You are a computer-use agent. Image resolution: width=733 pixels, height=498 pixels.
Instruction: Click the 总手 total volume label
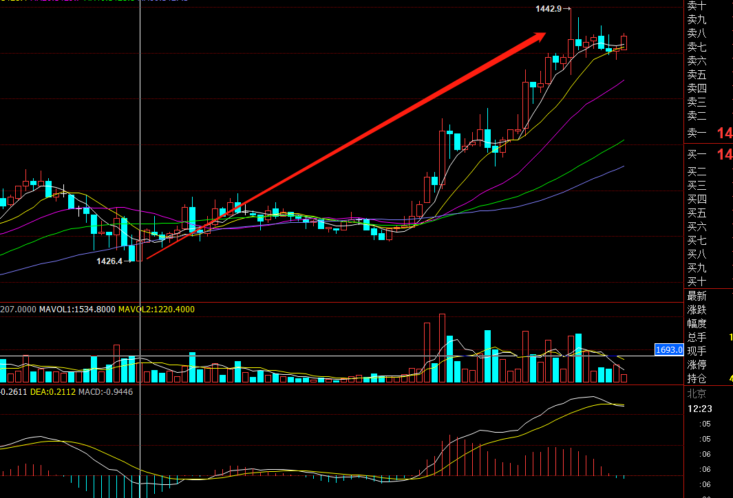coord(697,337)
